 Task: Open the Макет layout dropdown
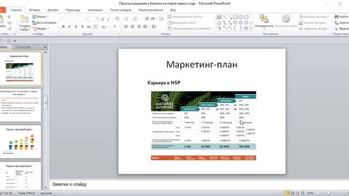(40, 17)
